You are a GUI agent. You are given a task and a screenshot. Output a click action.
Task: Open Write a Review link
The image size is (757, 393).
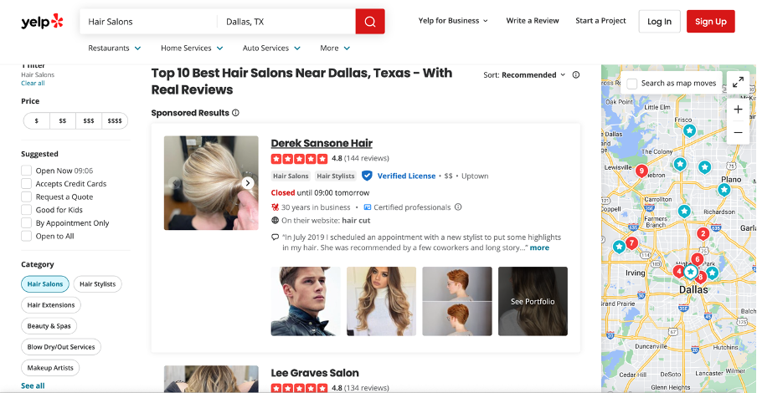(533, 21)
